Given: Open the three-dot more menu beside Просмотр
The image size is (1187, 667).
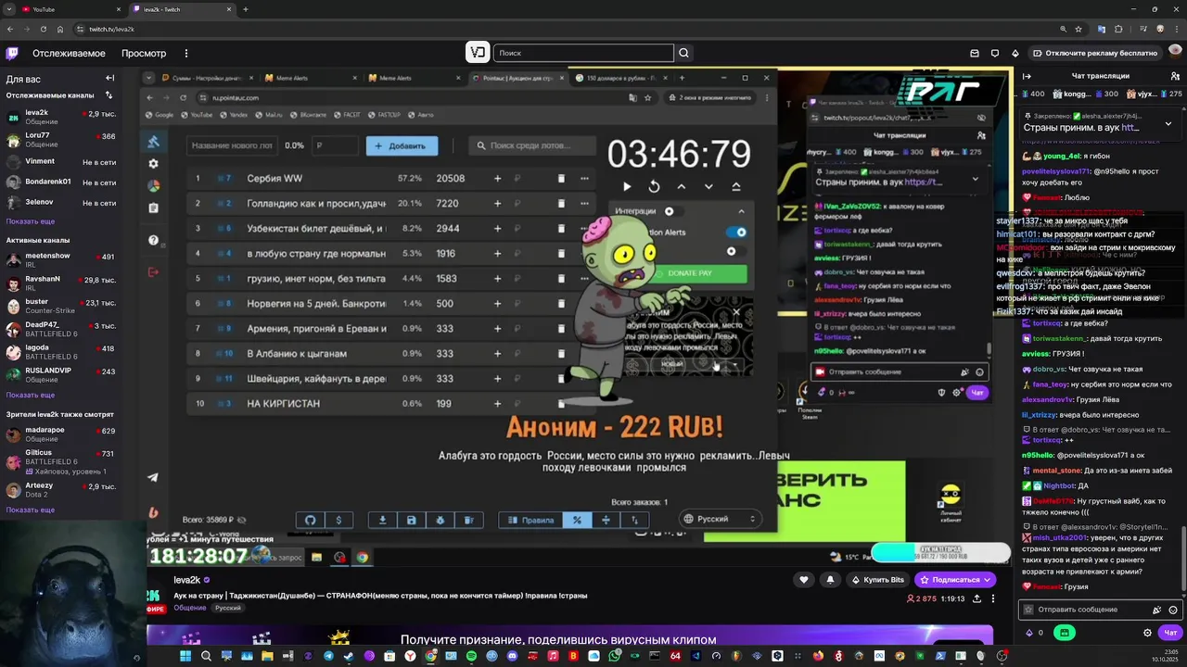Looking at the screenshot, I should [185, 53].
